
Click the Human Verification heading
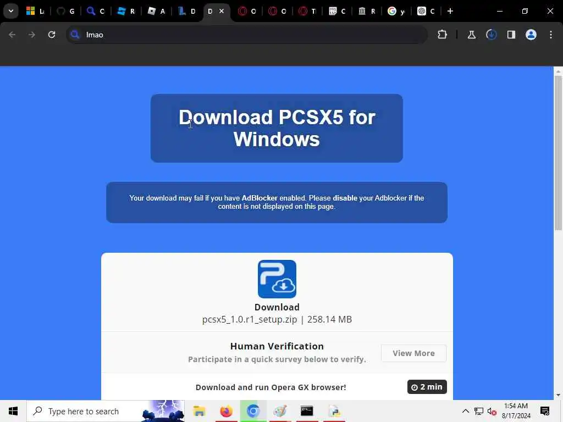click(277, 346)
